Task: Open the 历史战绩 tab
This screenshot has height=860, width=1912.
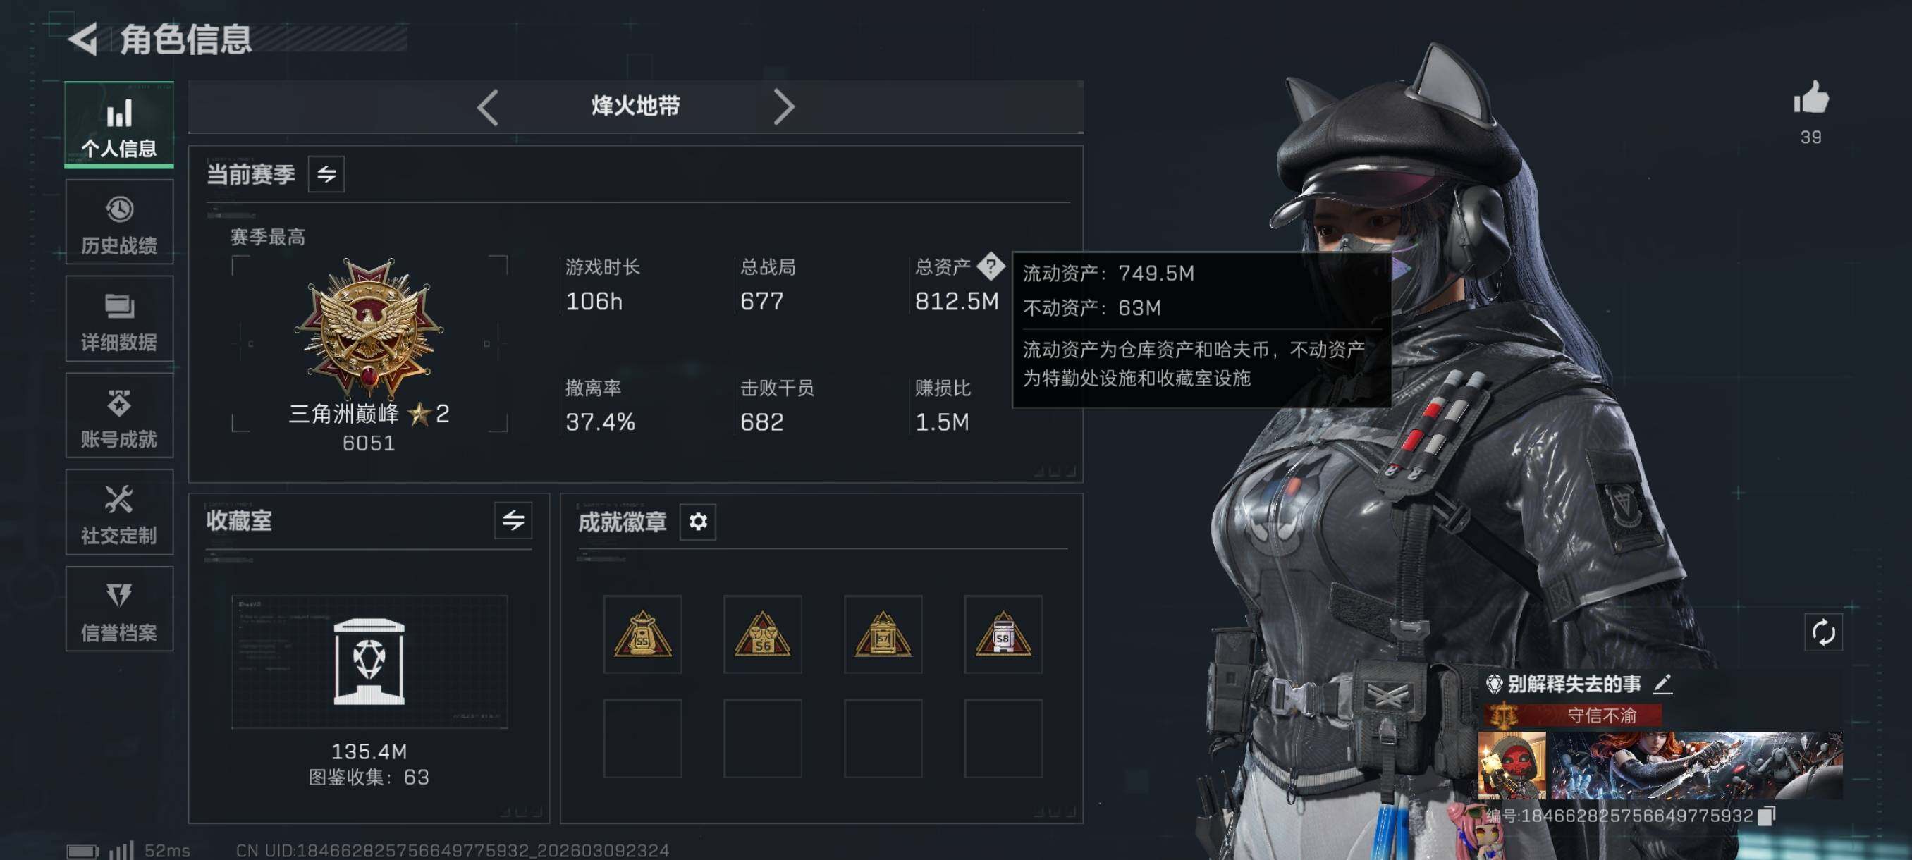Action: tap(120, 223)
